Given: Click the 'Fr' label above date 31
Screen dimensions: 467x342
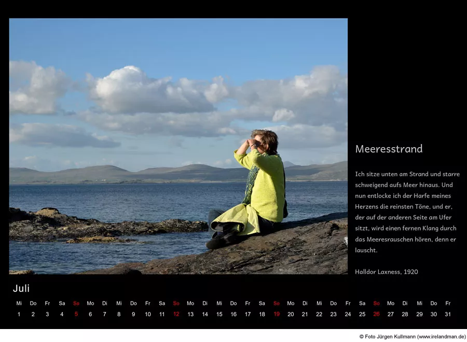Looking at the screenshot, I should (448, 303).
